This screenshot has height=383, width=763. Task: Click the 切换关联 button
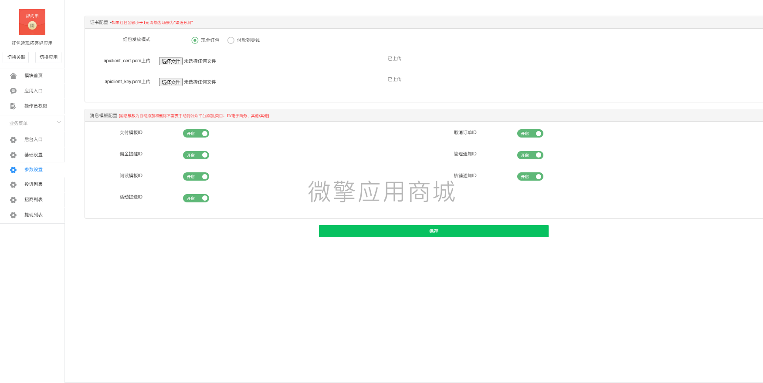point(16,57)
